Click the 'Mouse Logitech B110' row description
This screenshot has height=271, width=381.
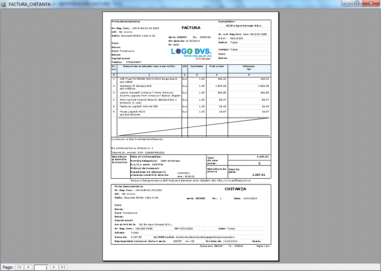tap(132, 113)
